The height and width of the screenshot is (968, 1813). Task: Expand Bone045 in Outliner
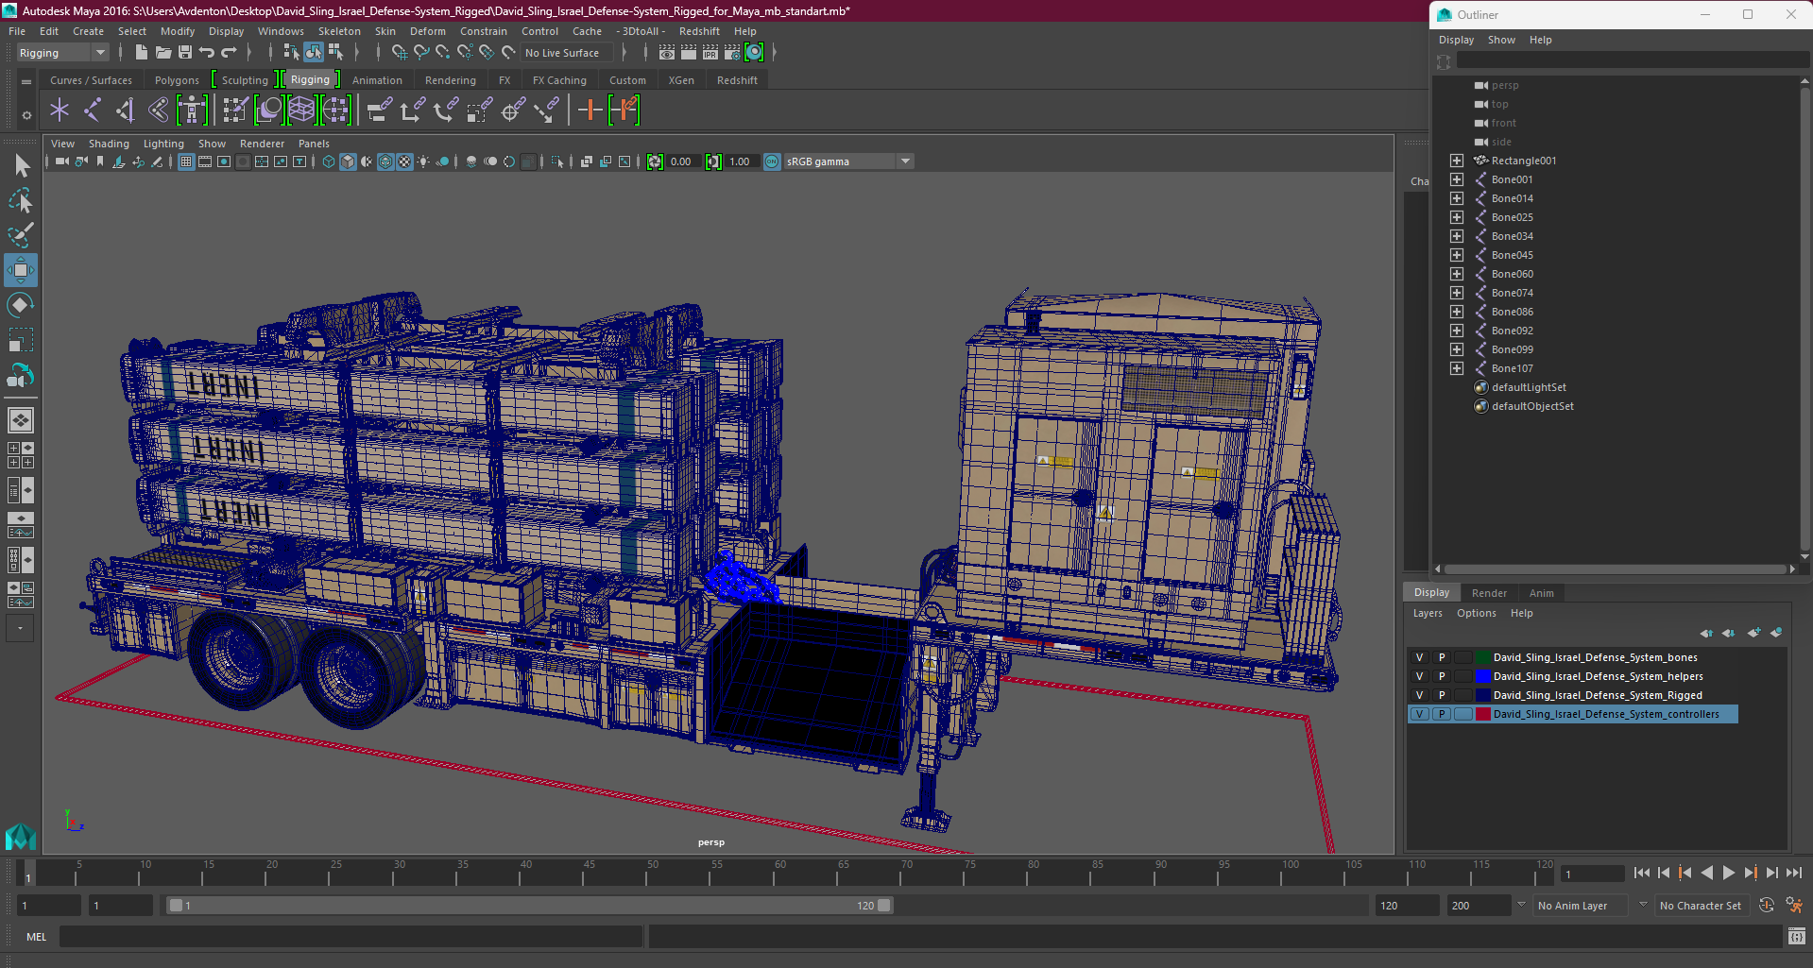1457,255
